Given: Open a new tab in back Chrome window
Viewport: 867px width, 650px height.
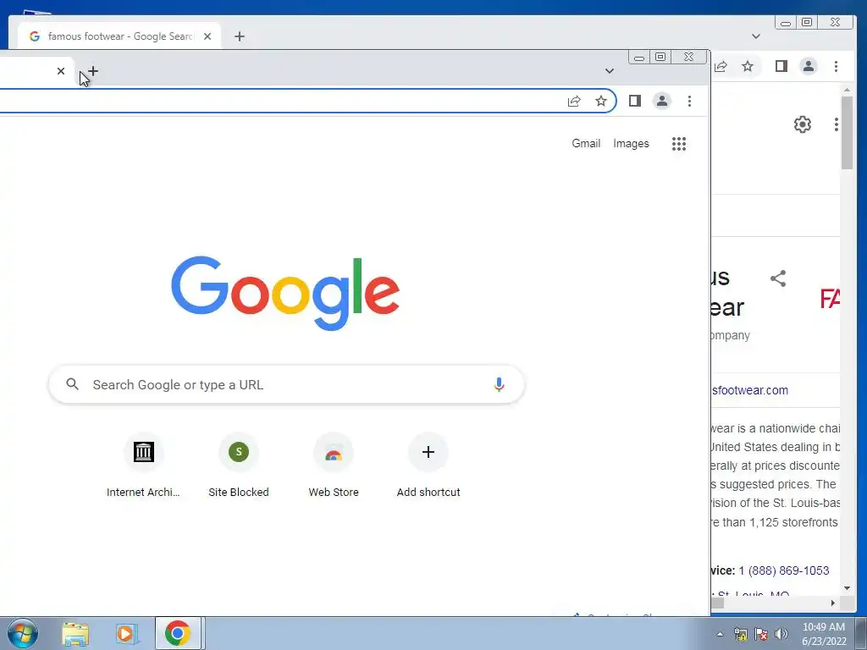Looking at the screenshot, I should click(x=240, y=36).
